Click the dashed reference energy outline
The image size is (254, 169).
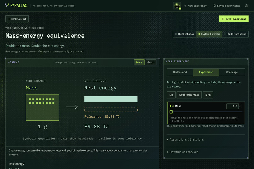coord(111,110)
